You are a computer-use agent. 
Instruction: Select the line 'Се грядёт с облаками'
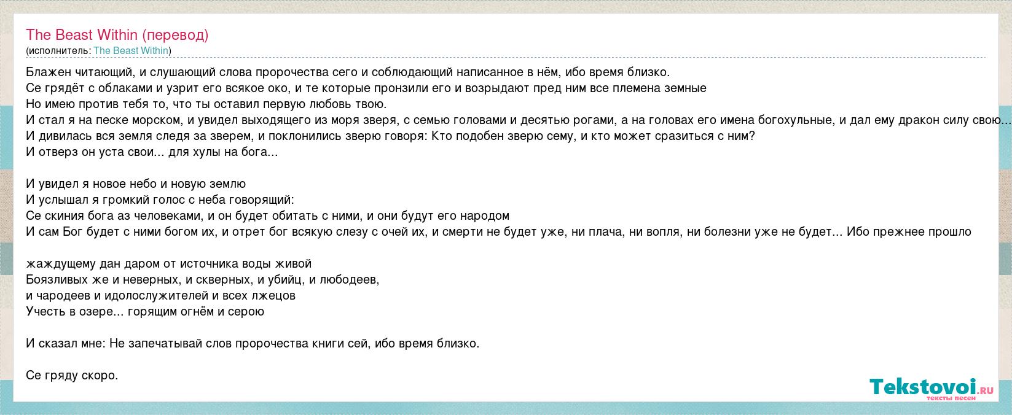click(366, 88)
